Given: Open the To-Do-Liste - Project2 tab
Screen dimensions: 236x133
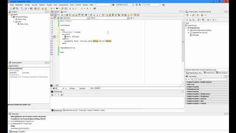Looking at the screenshot, I should point(86,110).
